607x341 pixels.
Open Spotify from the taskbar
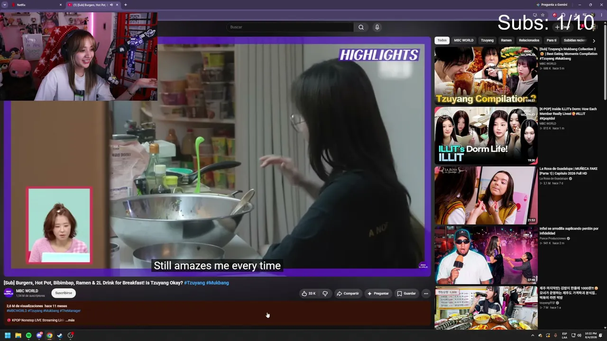coord(28,336)
